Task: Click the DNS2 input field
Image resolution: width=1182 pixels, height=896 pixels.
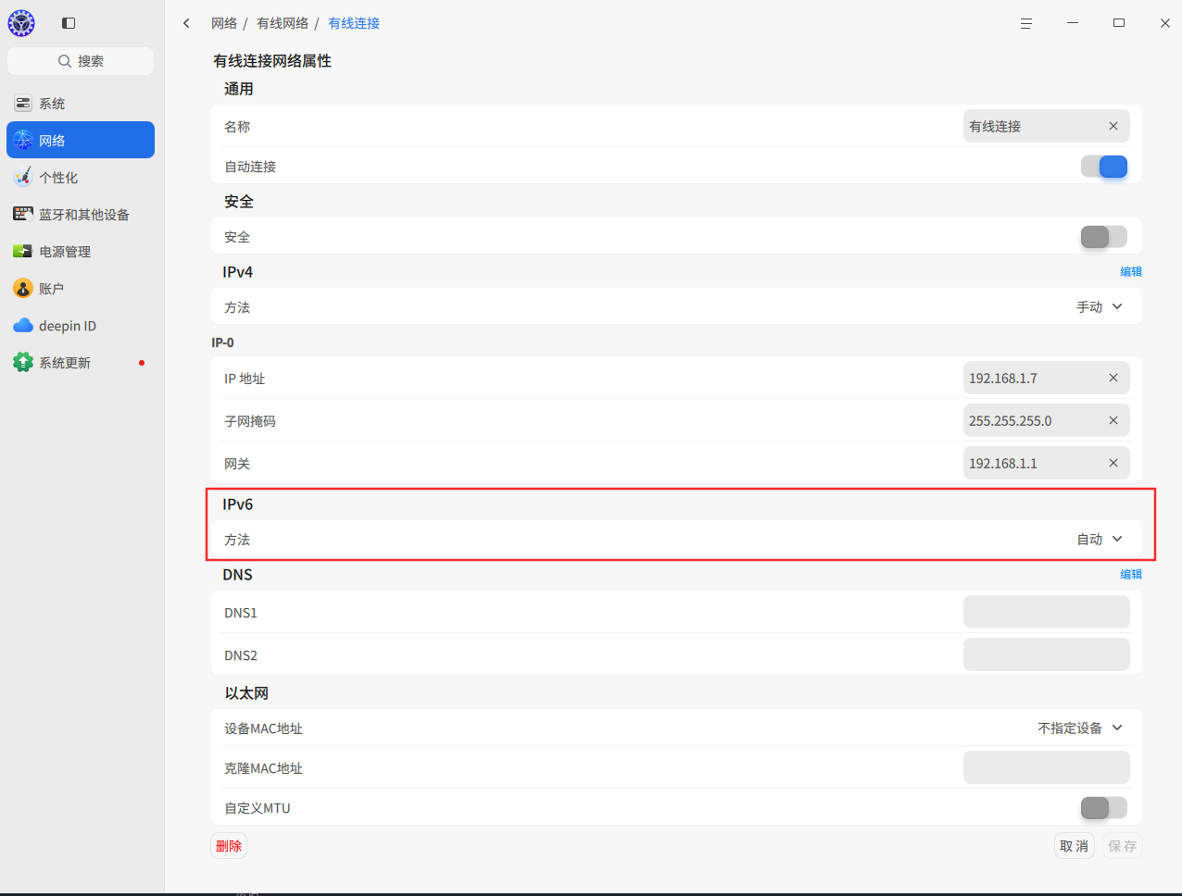Action: [1047, 655]
